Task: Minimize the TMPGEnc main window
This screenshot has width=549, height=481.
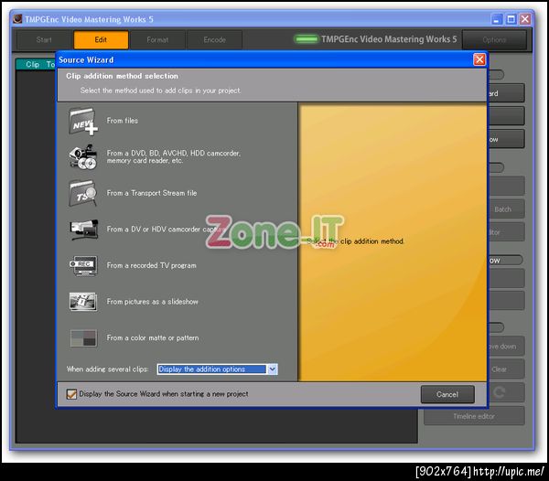Action: (497, 19)
